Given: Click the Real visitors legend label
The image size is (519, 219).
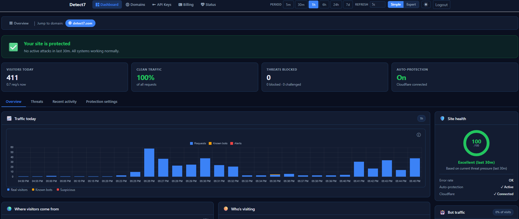Looking at the screenshot, I should coord(19,190).
